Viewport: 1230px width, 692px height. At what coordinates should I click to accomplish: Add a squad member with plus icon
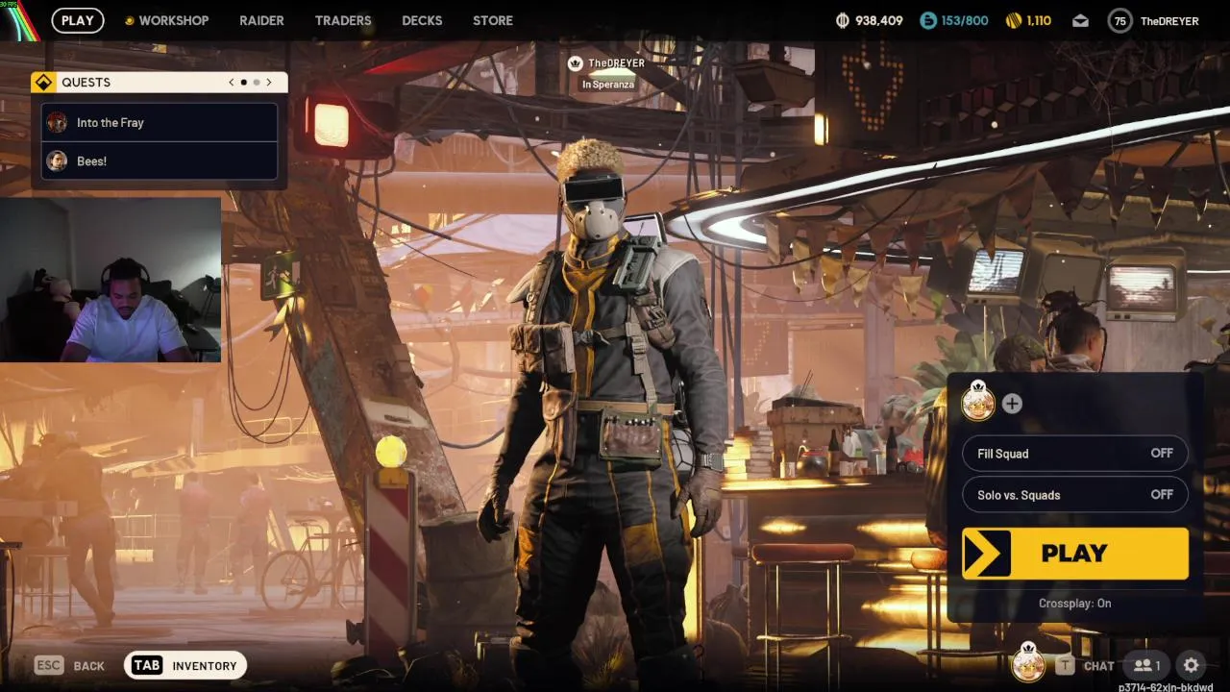[1012, 404]
